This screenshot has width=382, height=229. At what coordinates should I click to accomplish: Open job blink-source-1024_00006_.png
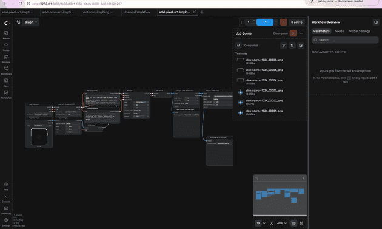tap(270, 61)
